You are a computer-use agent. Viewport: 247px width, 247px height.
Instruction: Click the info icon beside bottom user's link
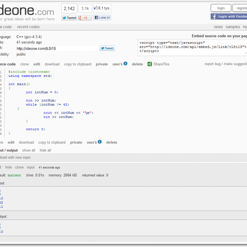100,141
